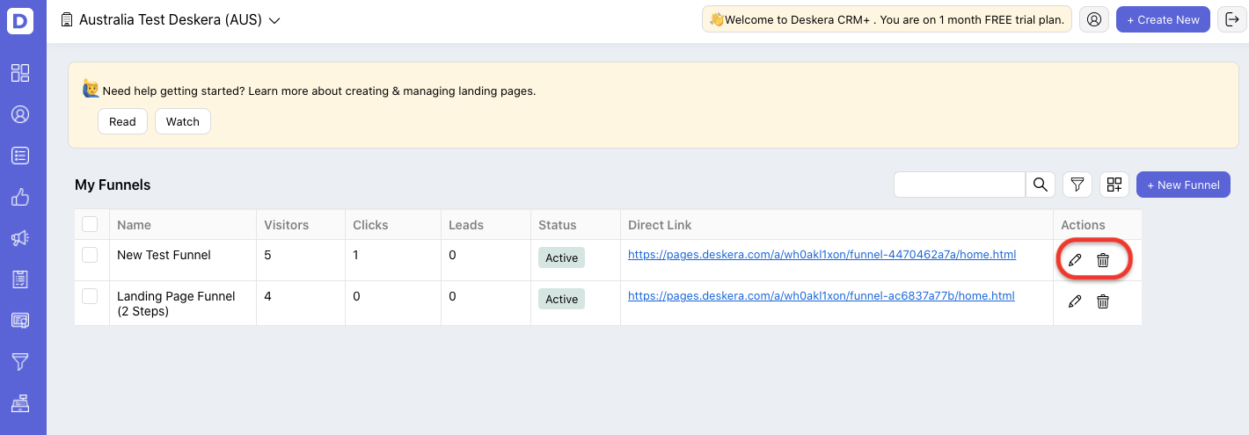Open the Dashboard sidebar icon

pos(20,73)
